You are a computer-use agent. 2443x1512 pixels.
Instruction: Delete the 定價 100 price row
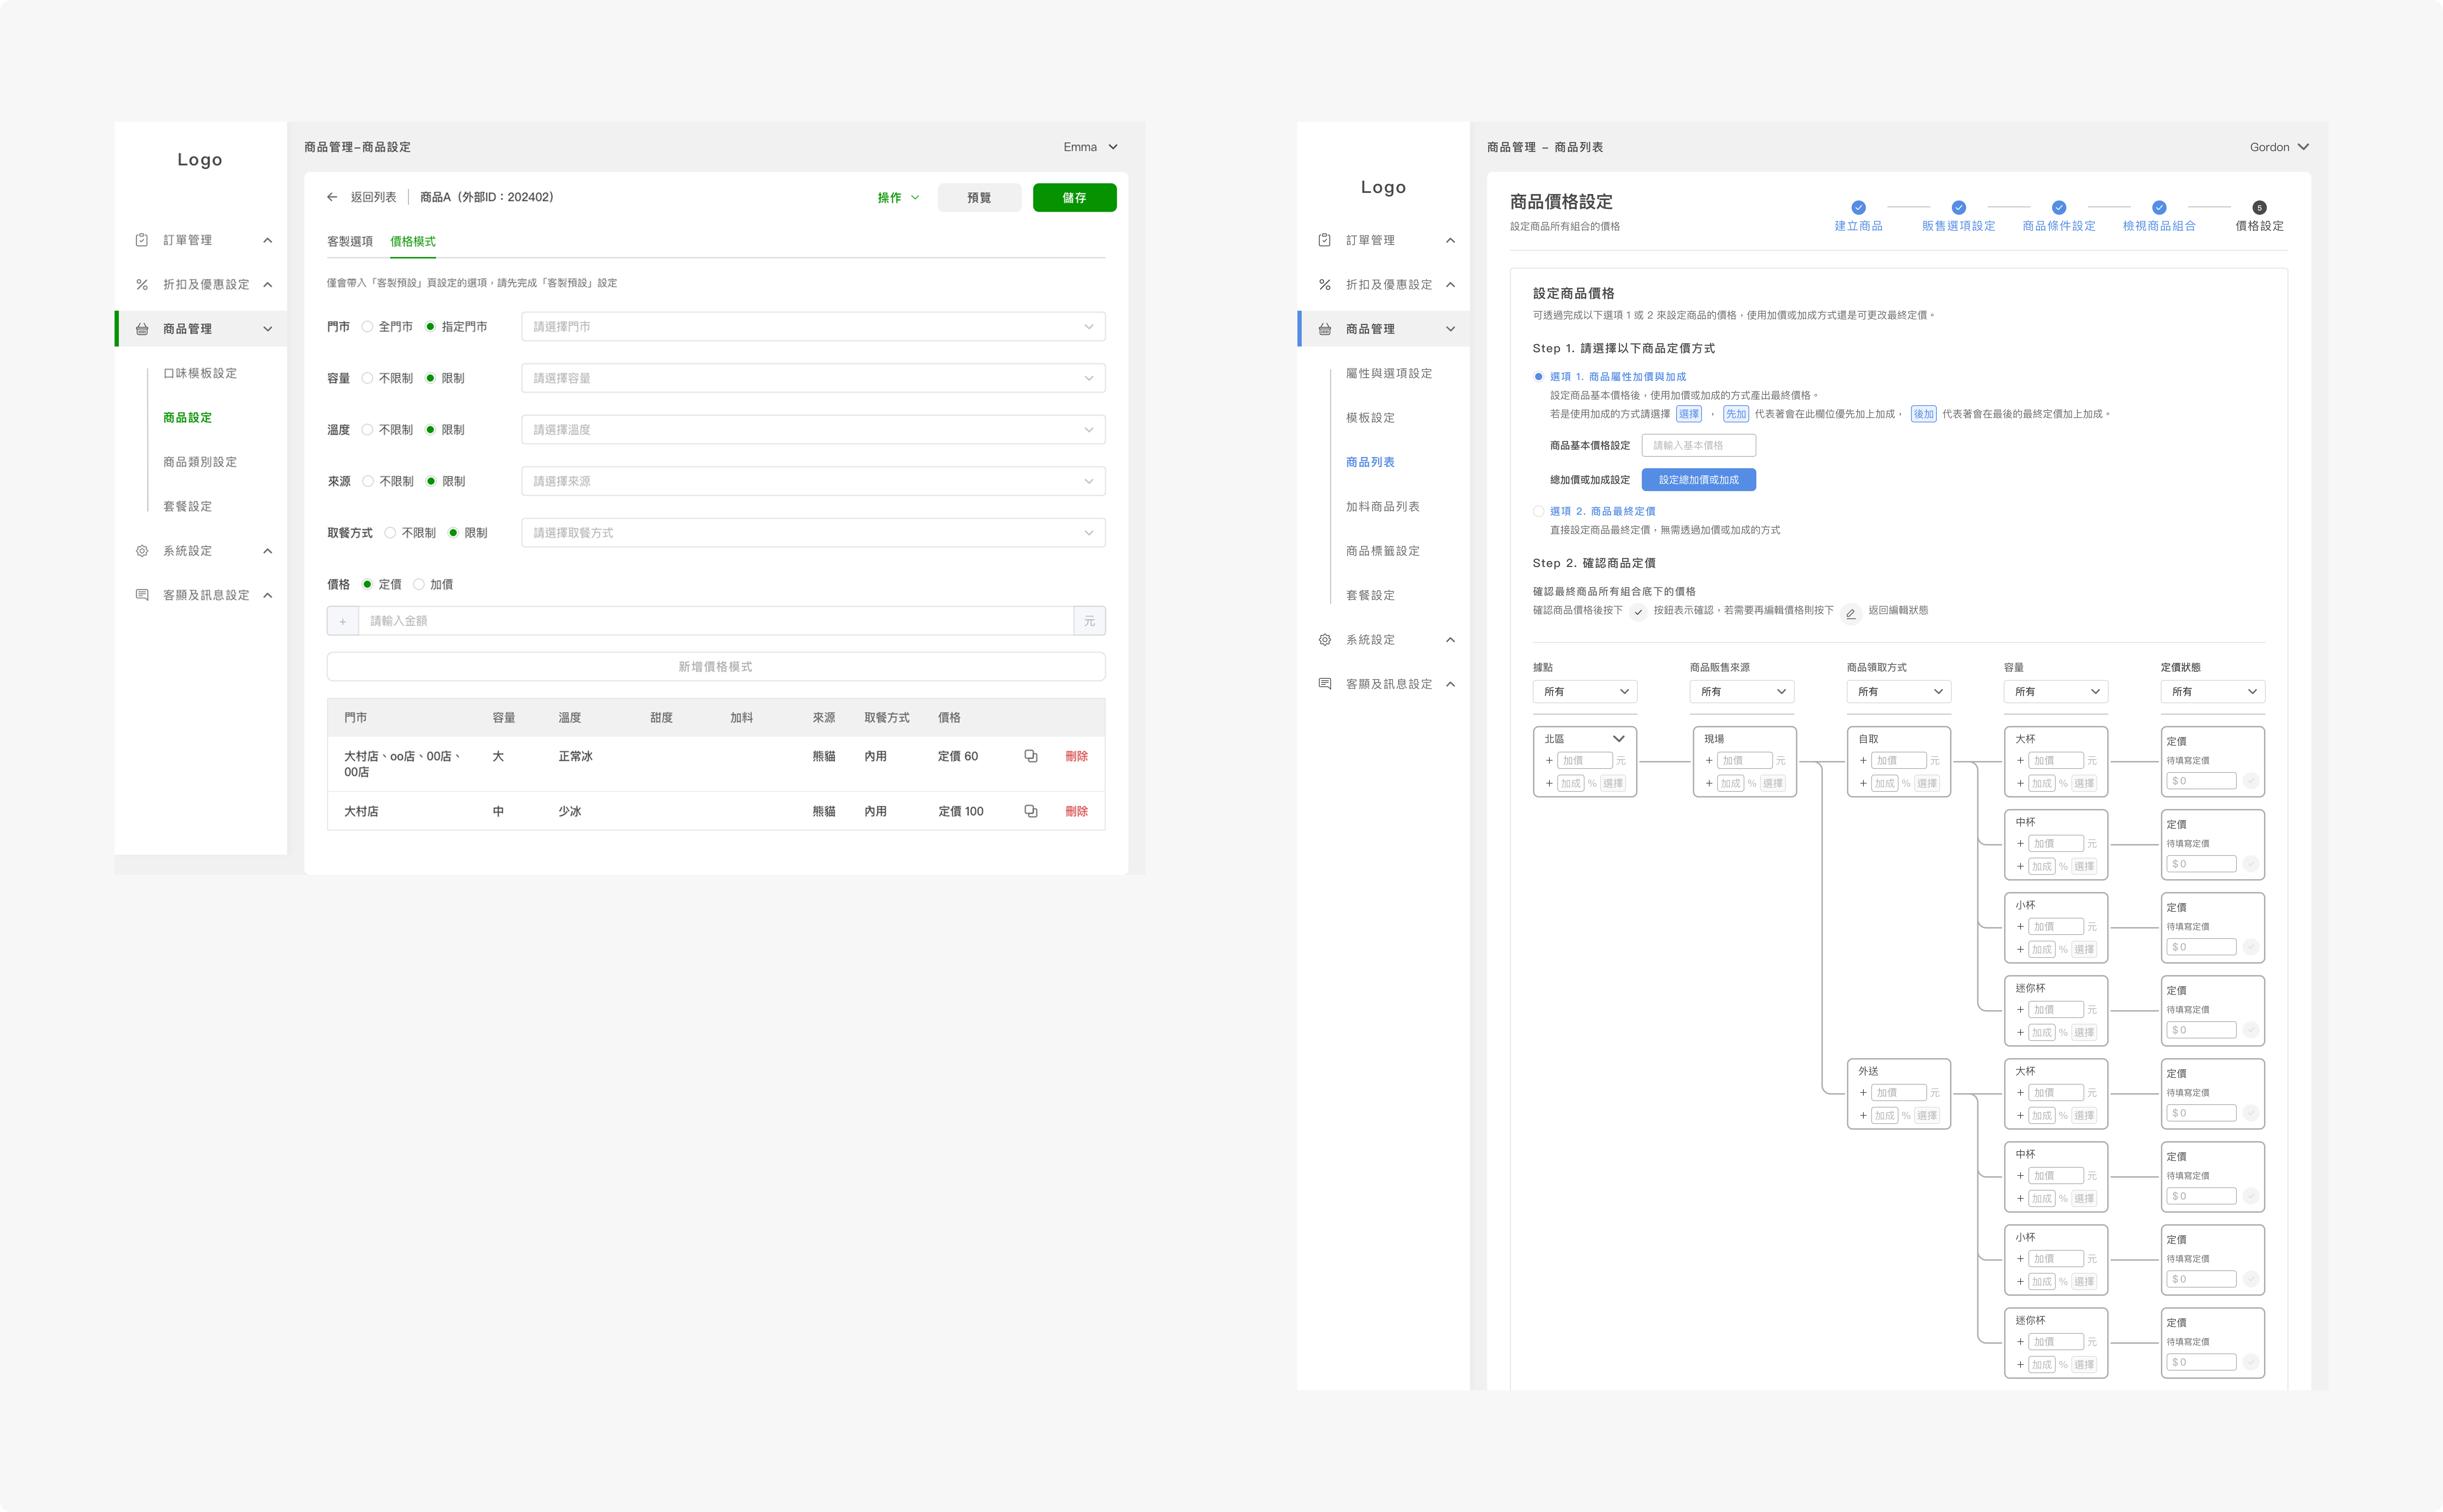pos(1076,811)
